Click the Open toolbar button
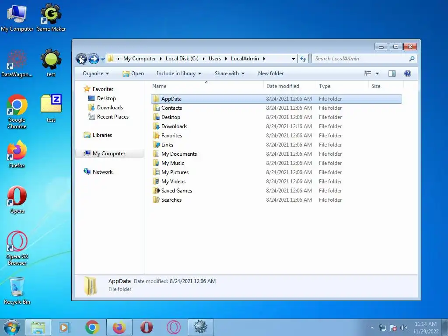Viewport: 448px width, 336px height. 133,73
